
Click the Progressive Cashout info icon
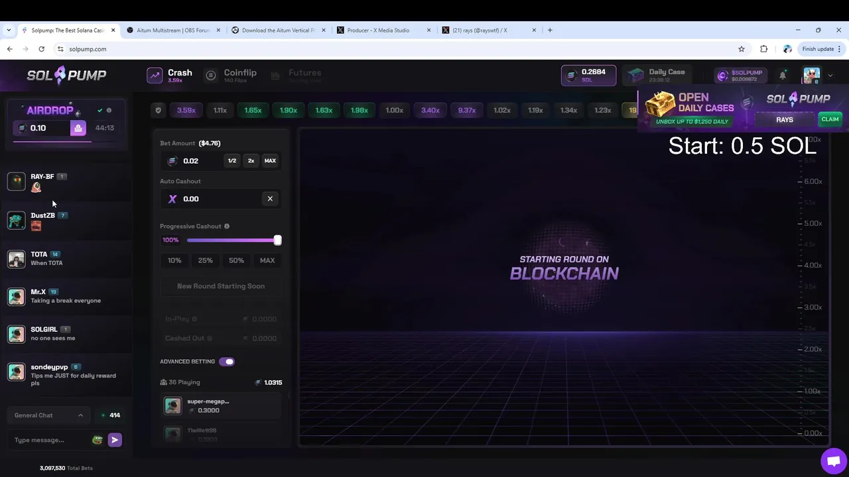pyautogui.click(x=227, y=227)
